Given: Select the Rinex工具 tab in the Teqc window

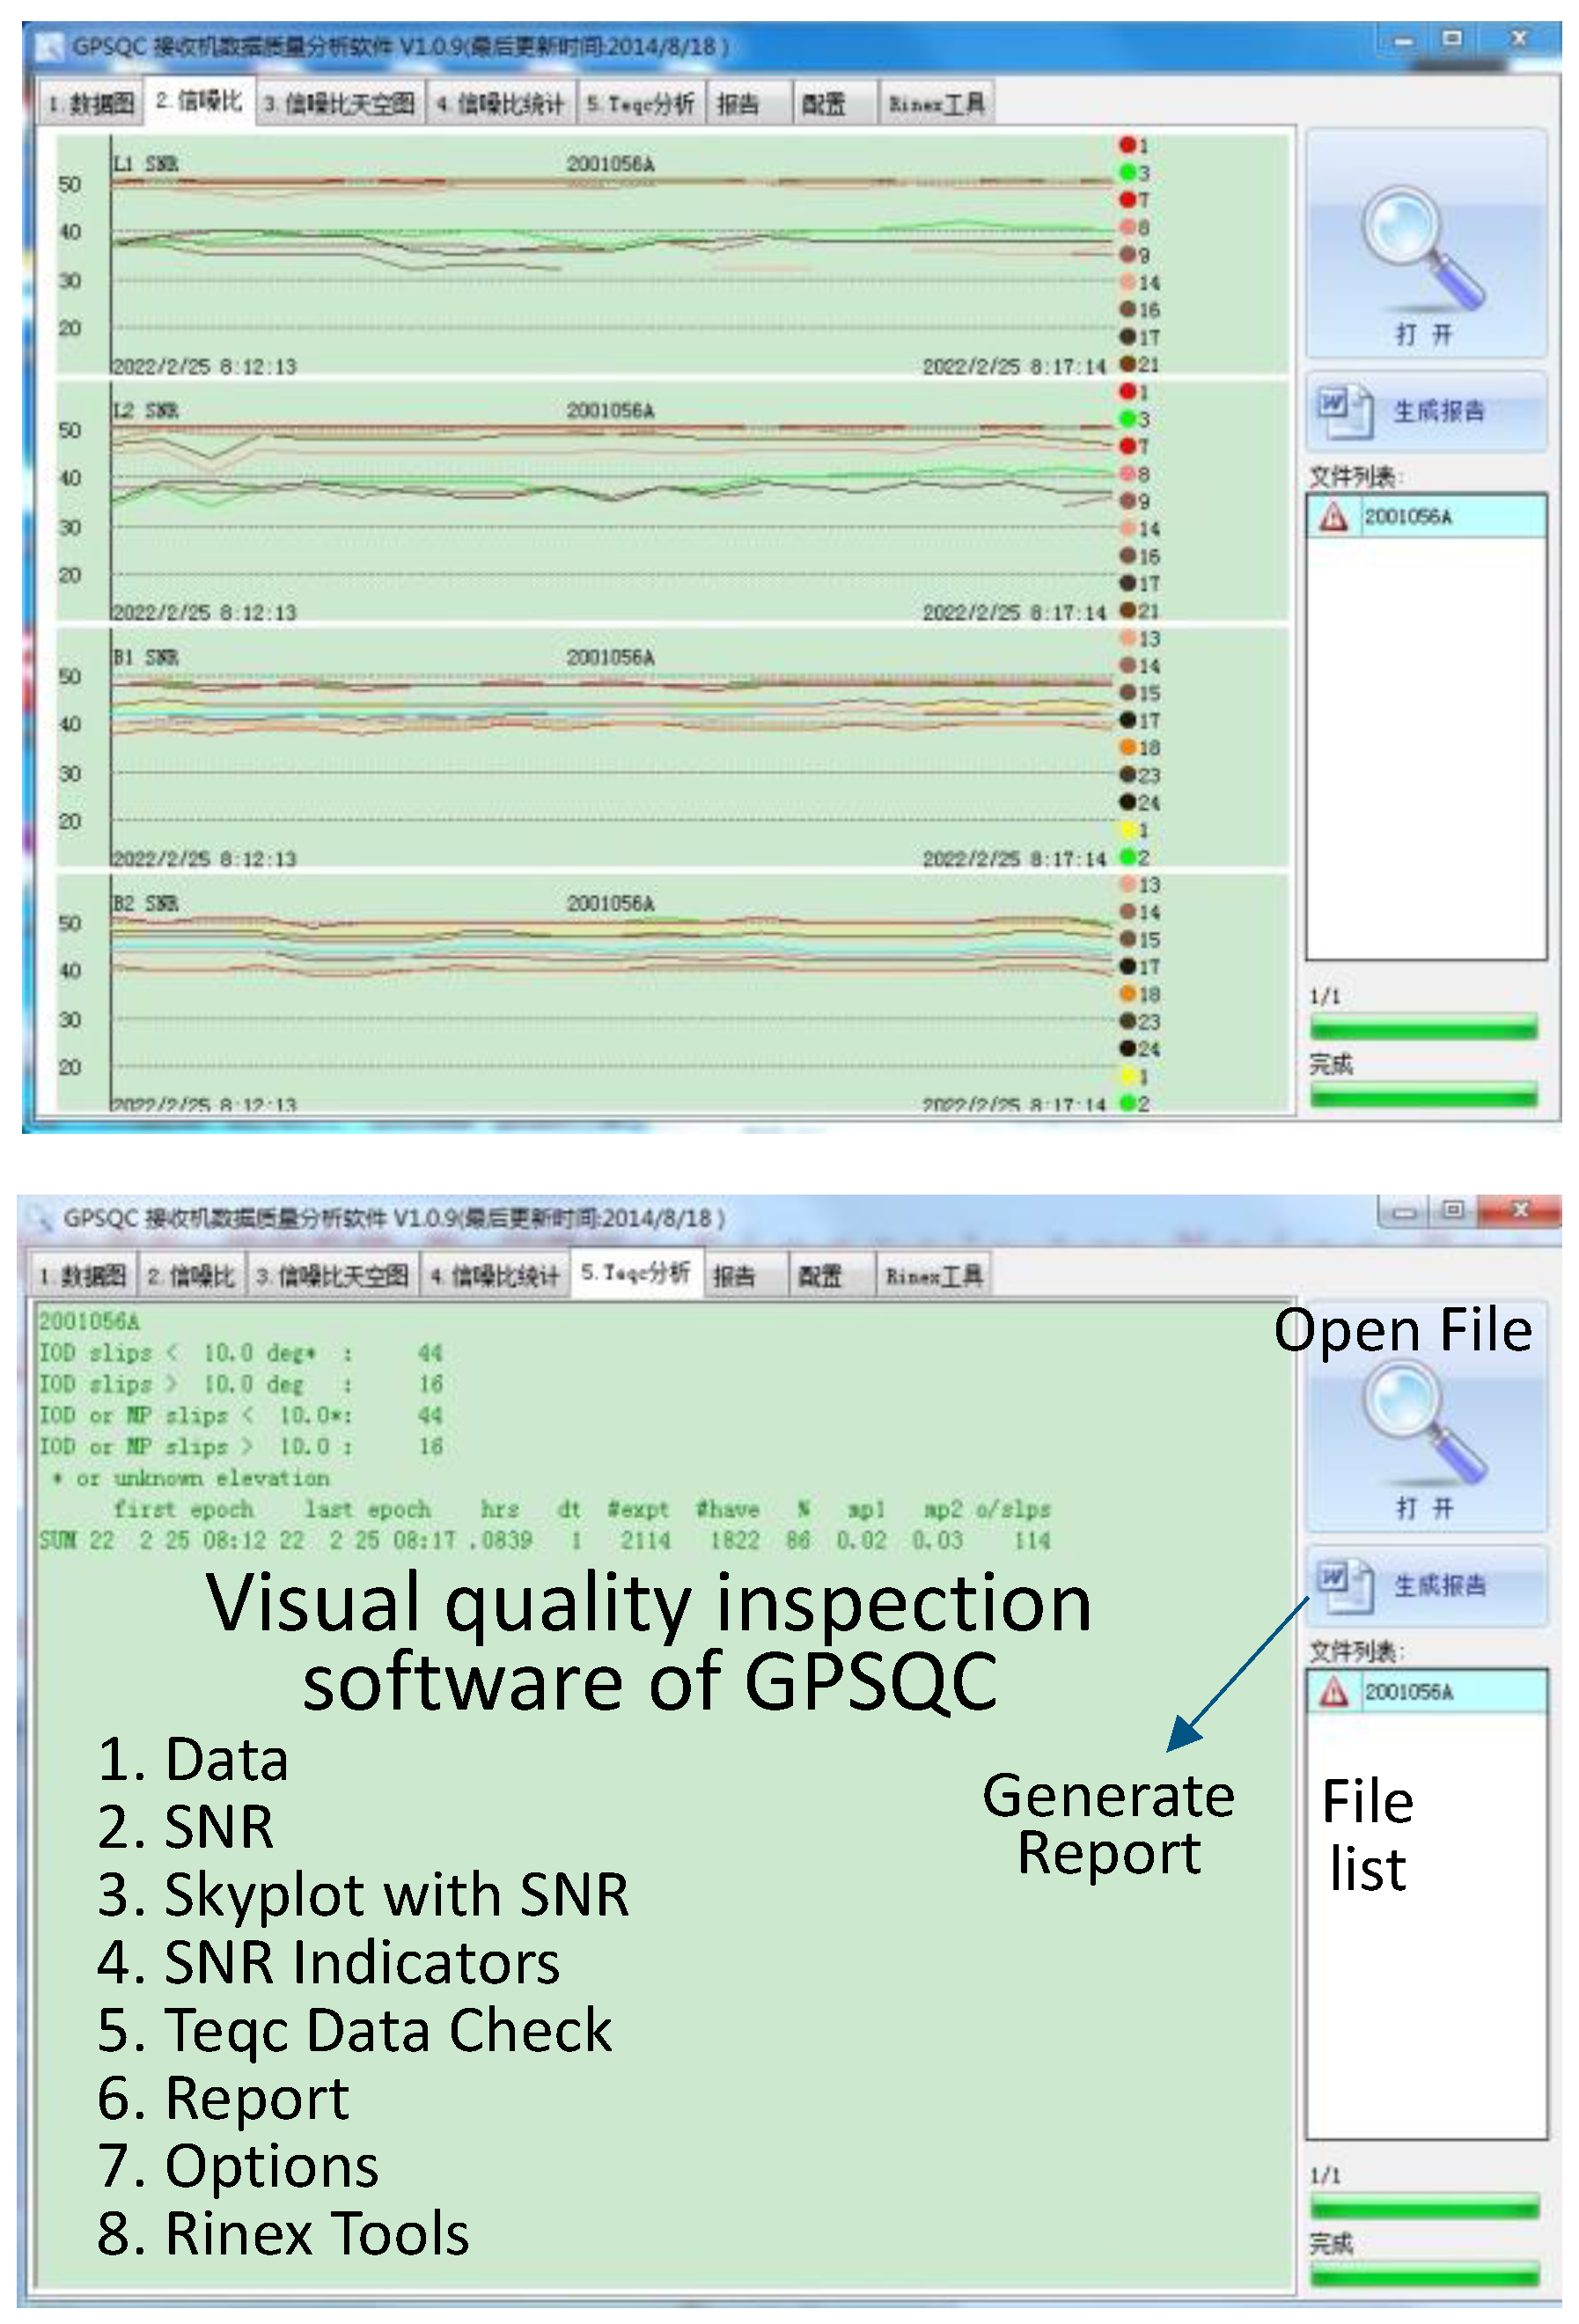Looking at the screenshot, I should 934,1276.
